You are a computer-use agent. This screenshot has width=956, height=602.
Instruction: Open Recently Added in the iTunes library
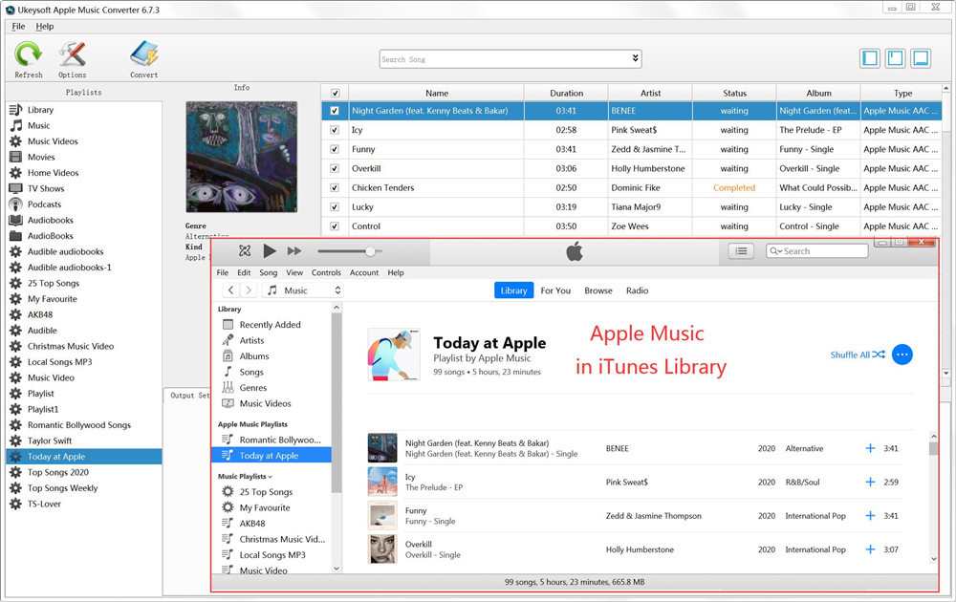click(x=272, y=325)
